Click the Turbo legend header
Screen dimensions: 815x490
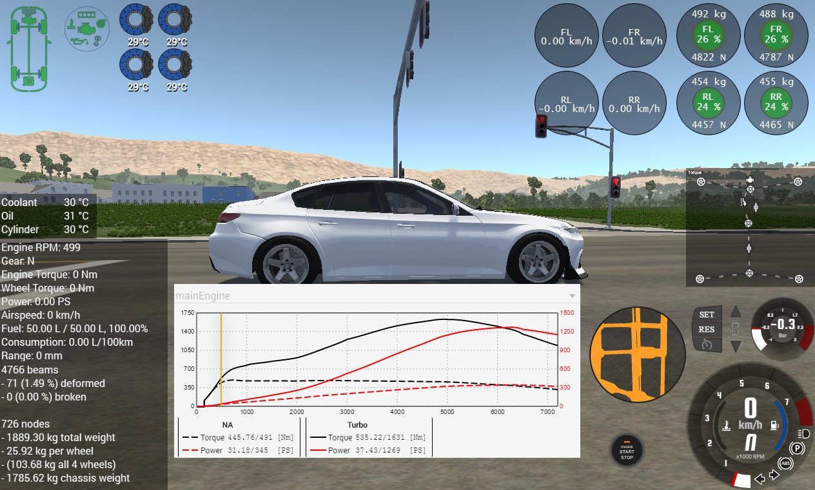(x=357, y=425)
